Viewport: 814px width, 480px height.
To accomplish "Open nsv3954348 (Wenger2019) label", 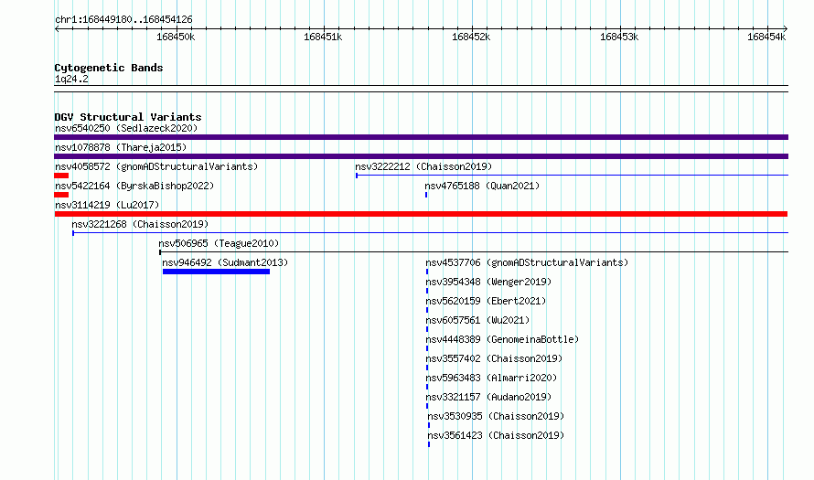I will 488,282.
